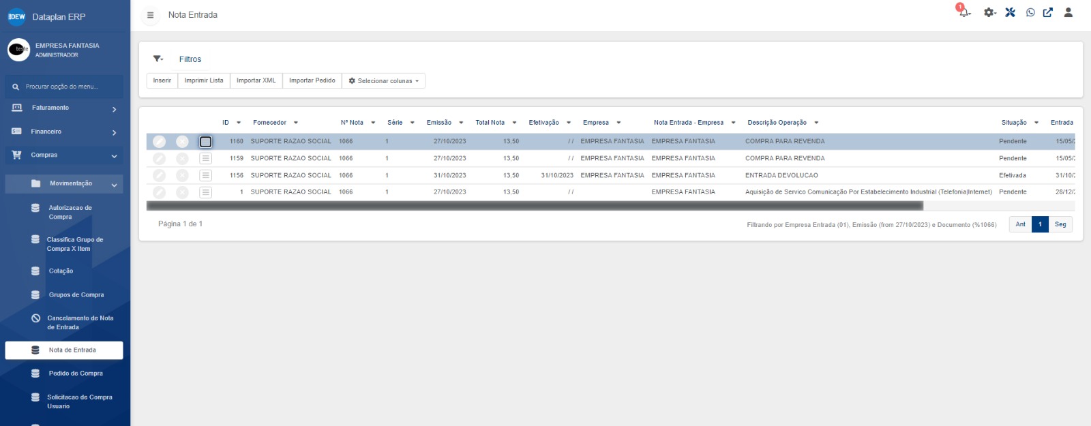Viewport: 1091px width, 426px height.
Task: Click the Inserir button
Action: (162, 80)
